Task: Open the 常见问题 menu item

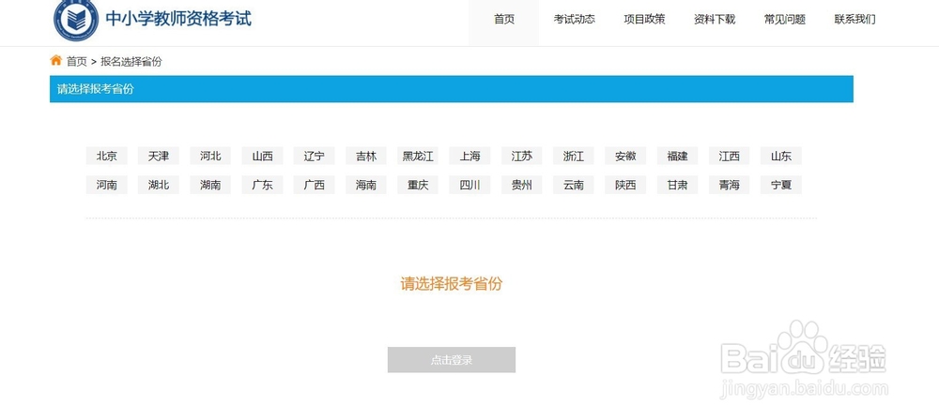Action: pos(784,19)
